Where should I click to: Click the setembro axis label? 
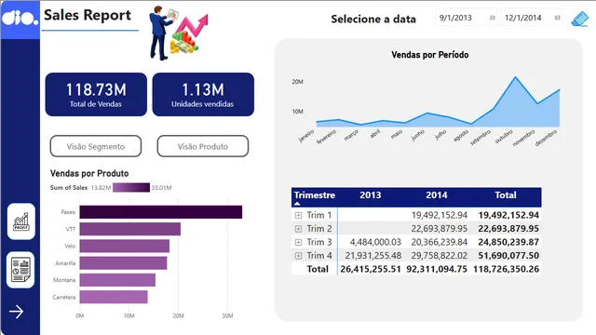[481, 138]
